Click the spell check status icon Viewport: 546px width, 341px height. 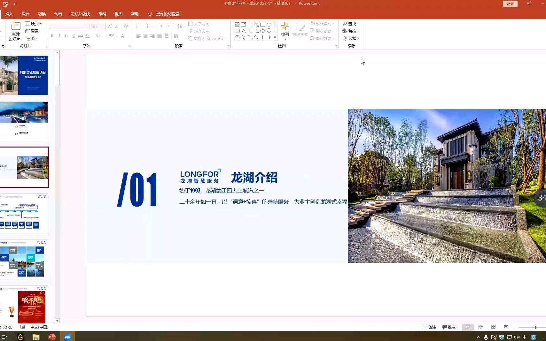point(23,327)
